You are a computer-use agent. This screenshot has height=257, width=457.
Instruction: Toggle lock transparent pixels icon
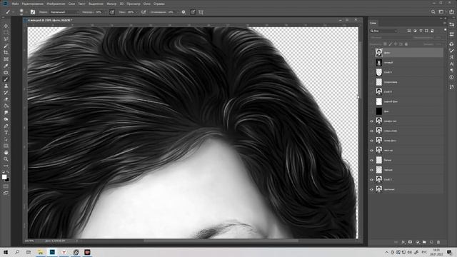[385, 44]
